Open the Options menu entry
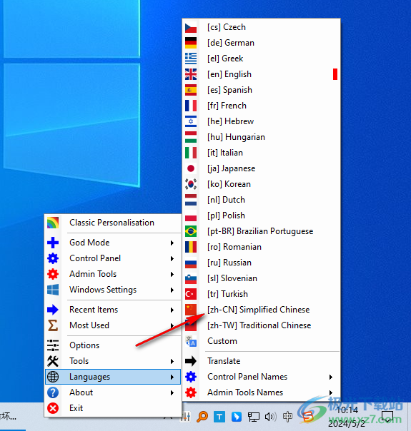This screenshot has height=431, width=411. click(x=113, y=345)
